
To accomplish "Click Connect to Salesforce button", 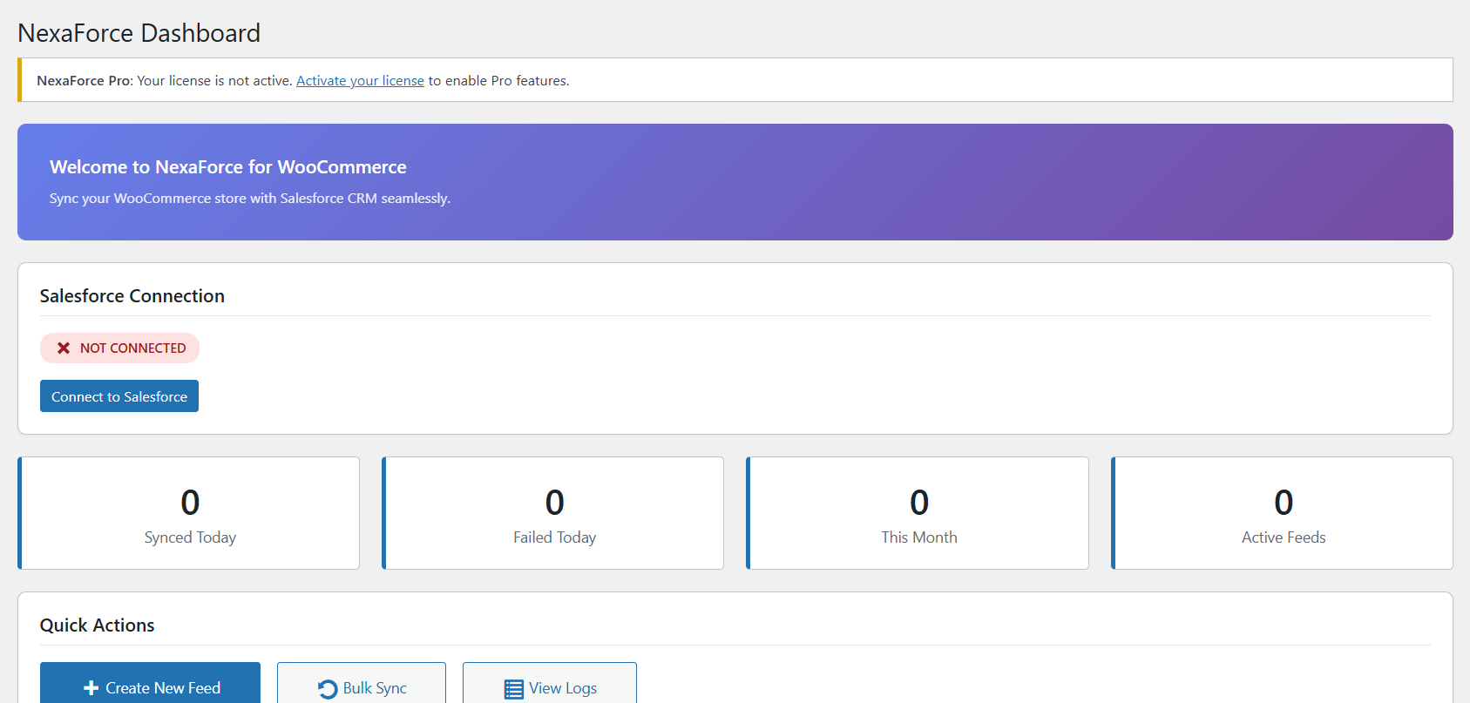I will 119,396.
